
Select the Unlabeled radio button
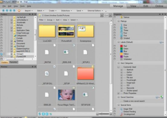(115, 59)
